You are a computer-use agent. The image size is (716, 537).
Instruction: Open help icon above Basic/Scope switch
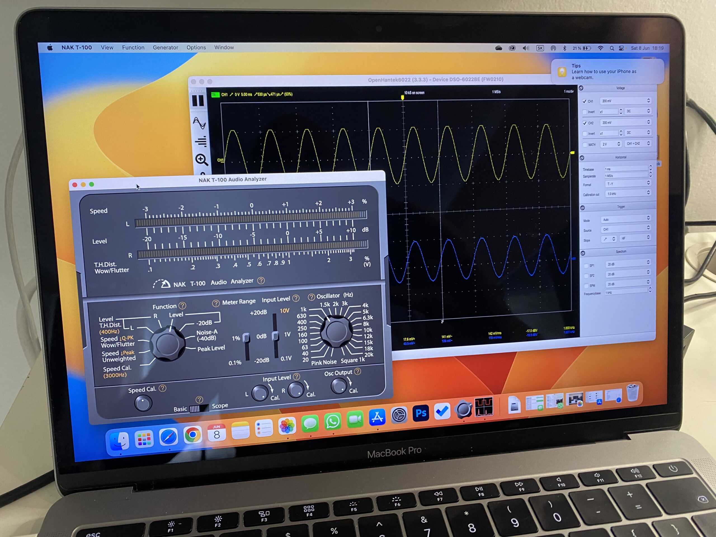(199, 400)
